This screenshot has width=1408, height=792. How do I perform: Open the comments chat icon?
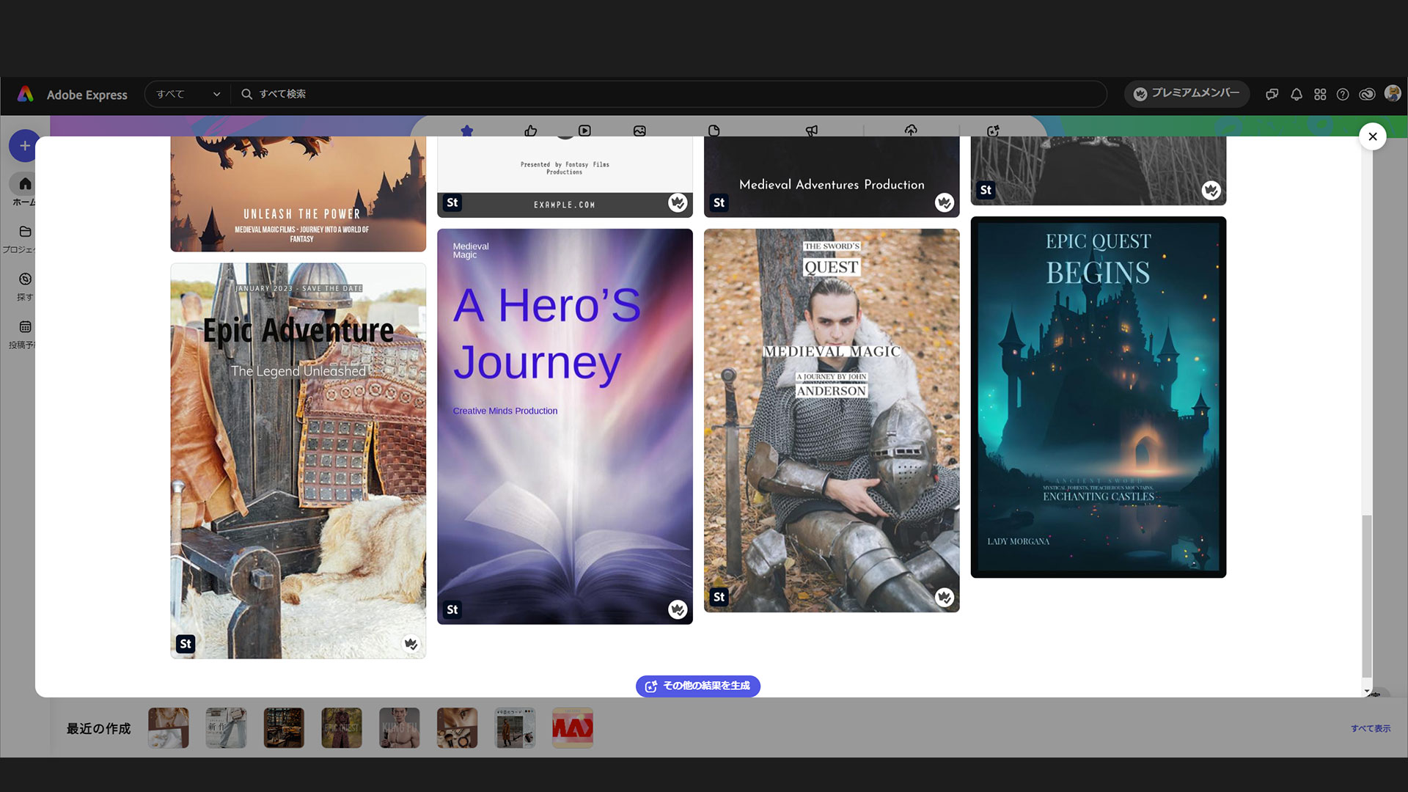coord(1272,95)
